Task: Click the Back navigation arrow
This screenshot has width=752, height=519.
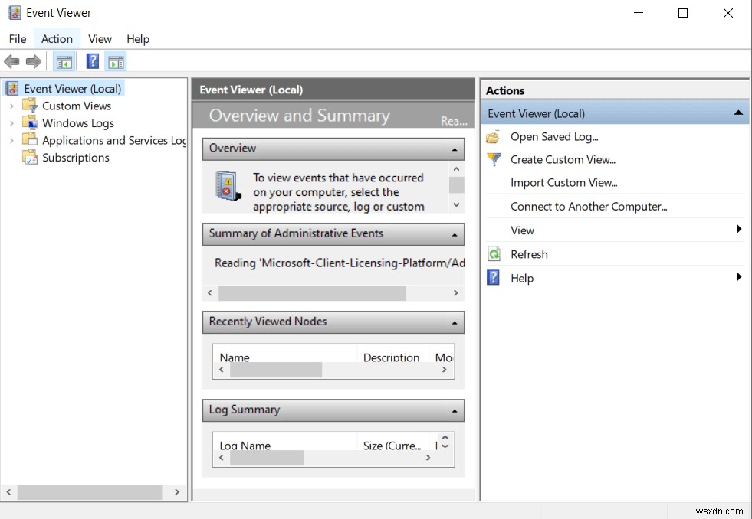Action: click(11, 61)
